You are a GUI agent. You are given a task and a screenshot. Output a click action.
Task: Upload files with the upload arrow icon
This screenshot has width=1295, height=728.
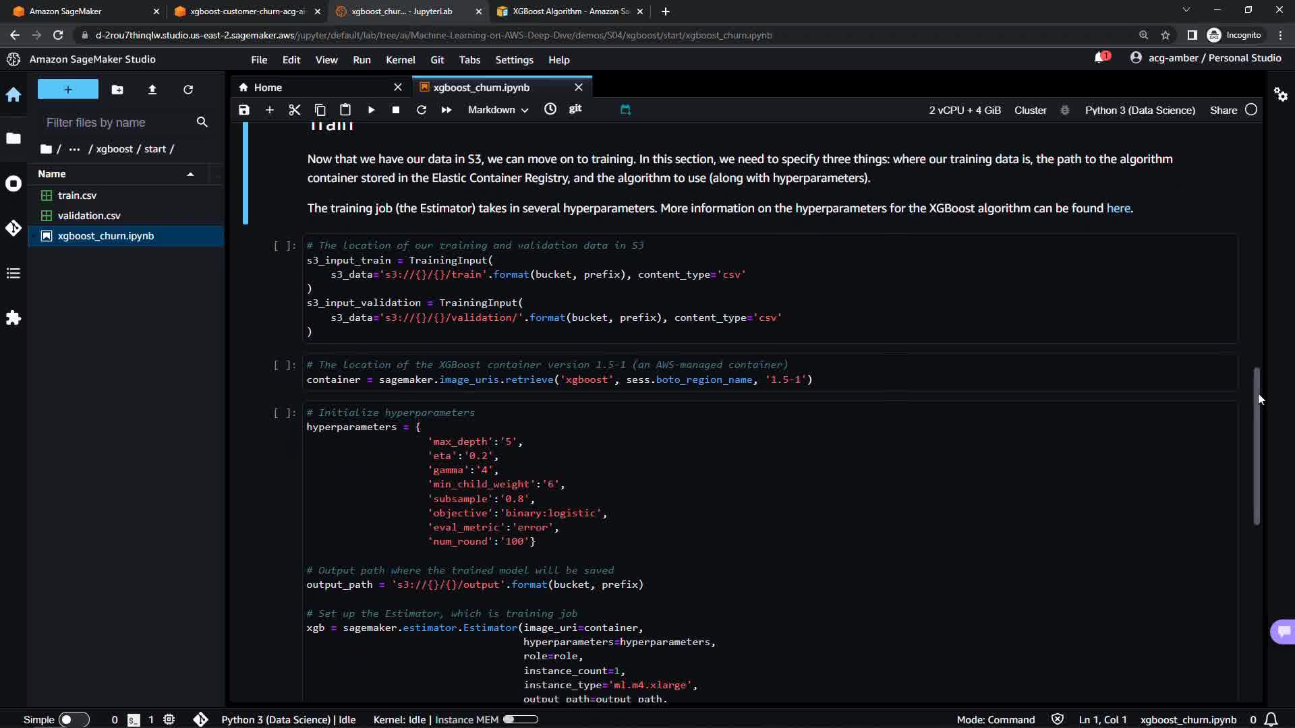point(152,90)
